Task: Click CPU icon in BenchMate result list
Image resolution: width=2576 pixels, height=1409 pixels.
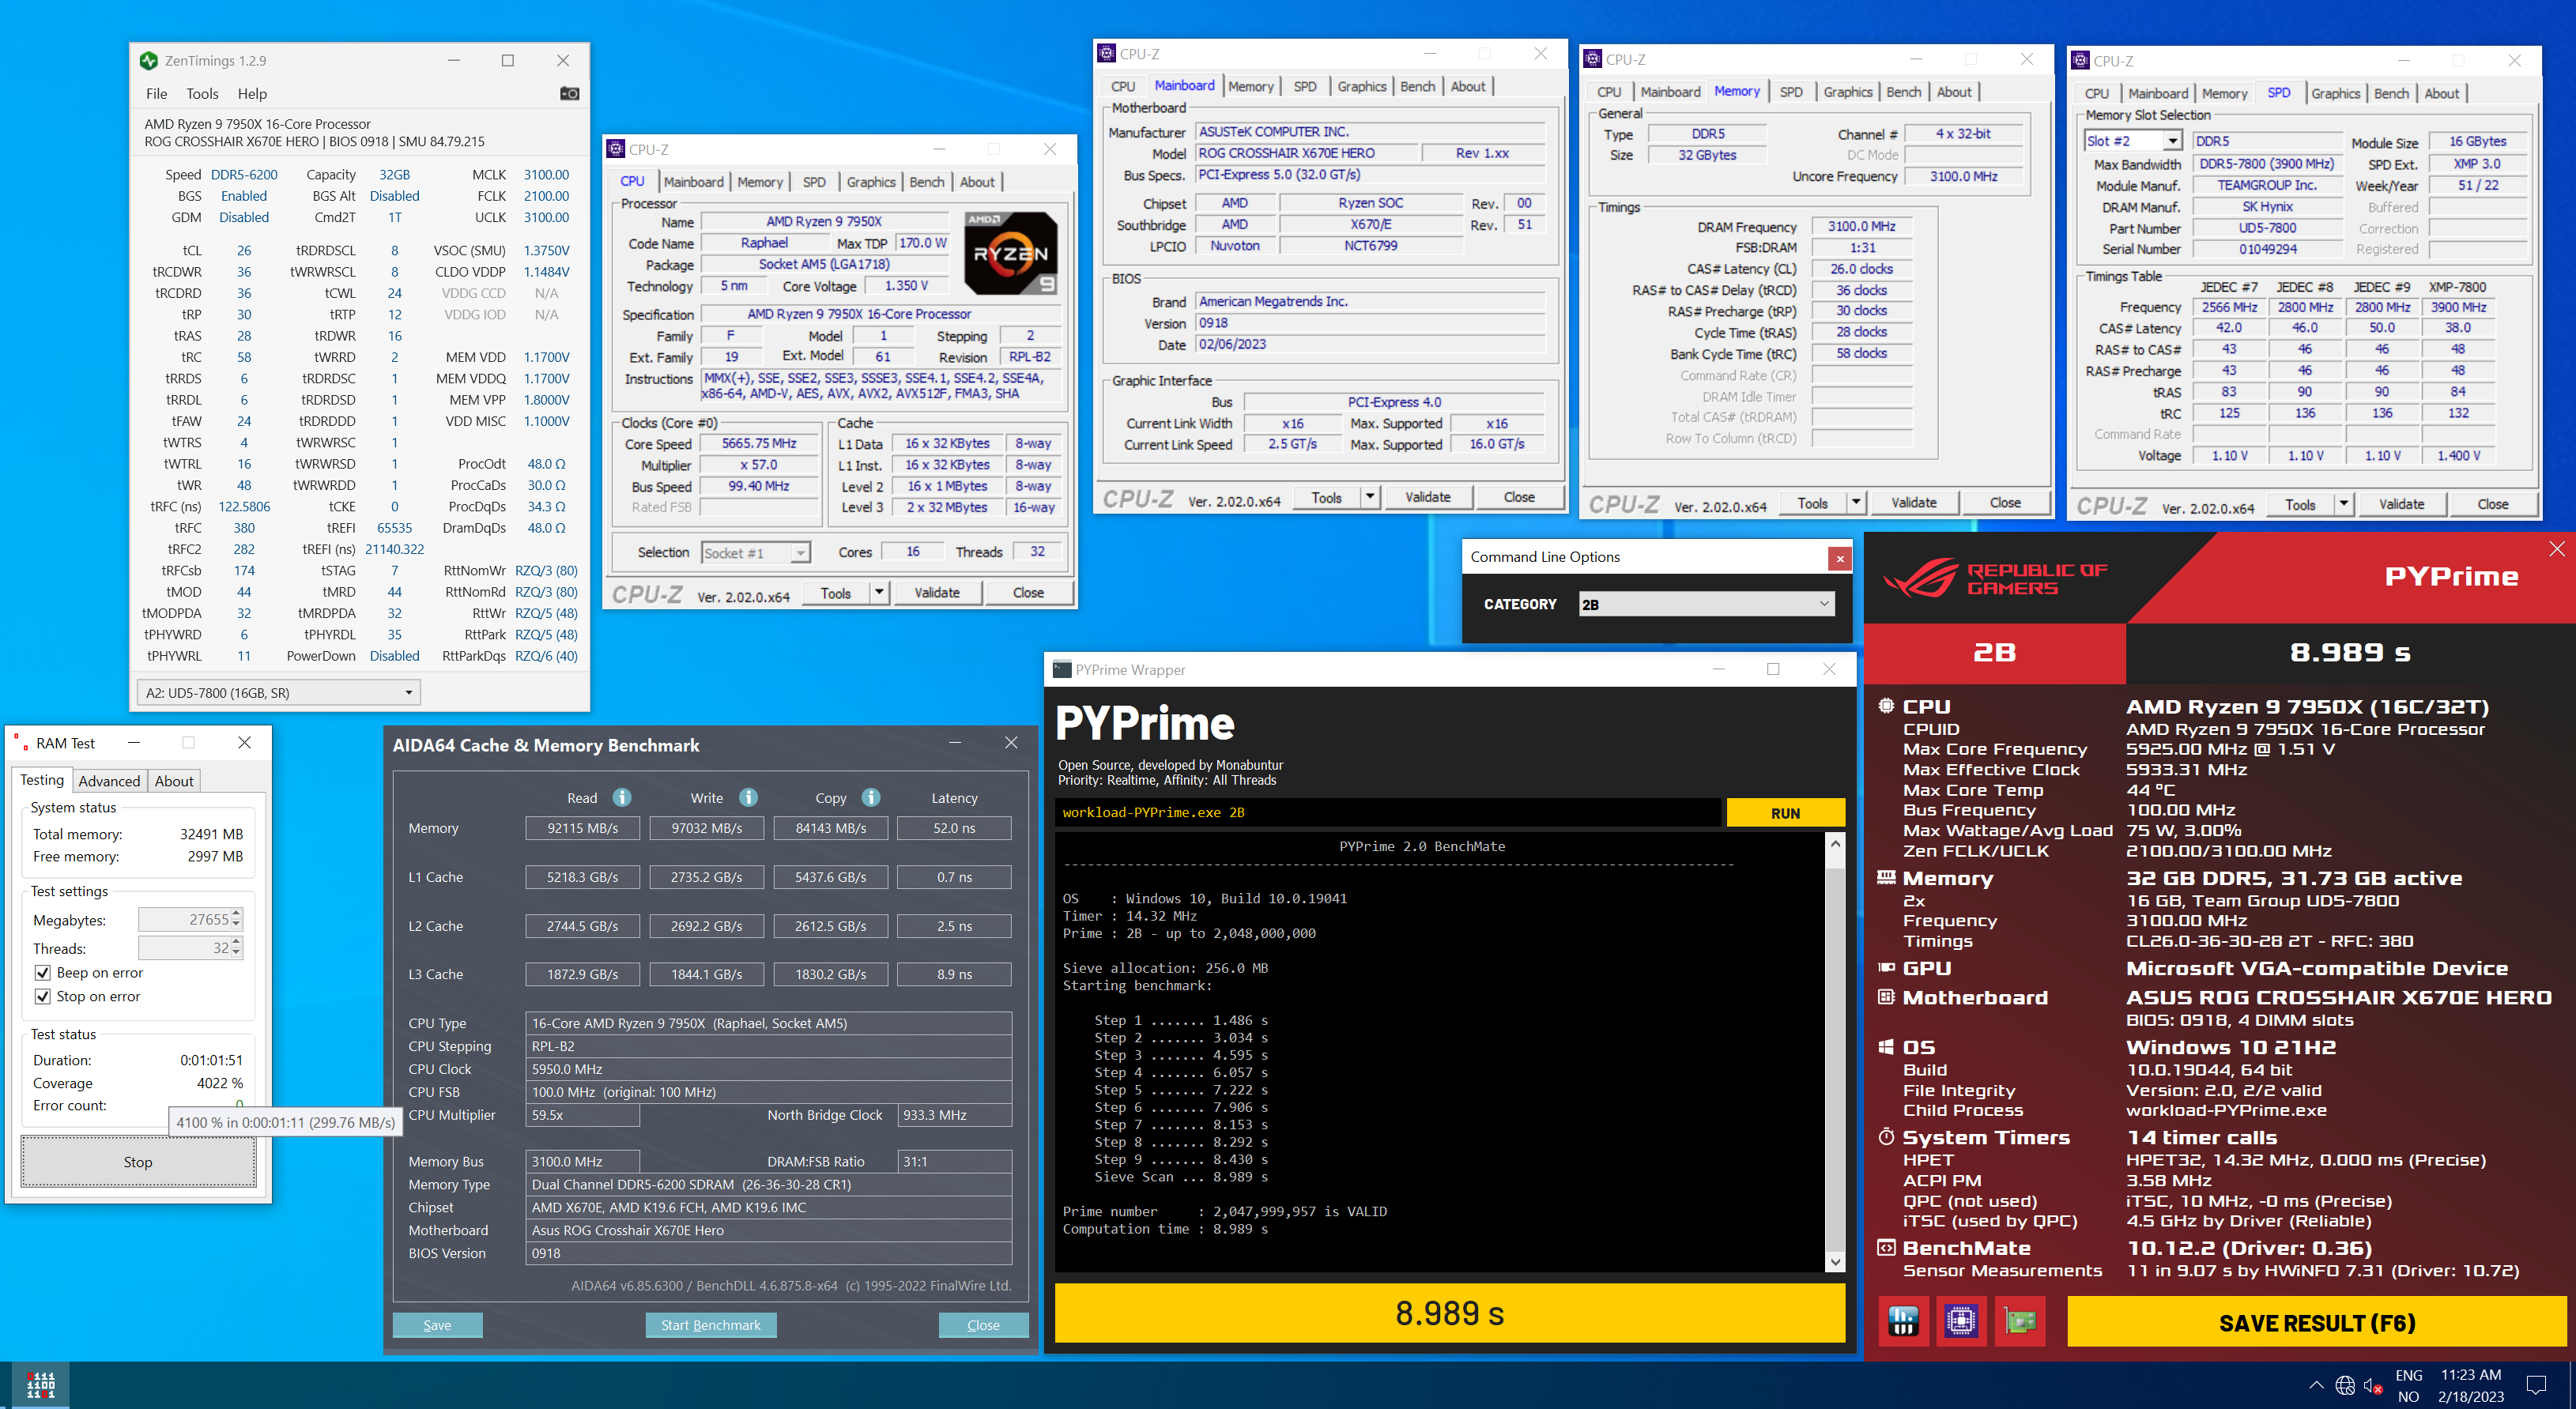Action: pos(1886,706)
